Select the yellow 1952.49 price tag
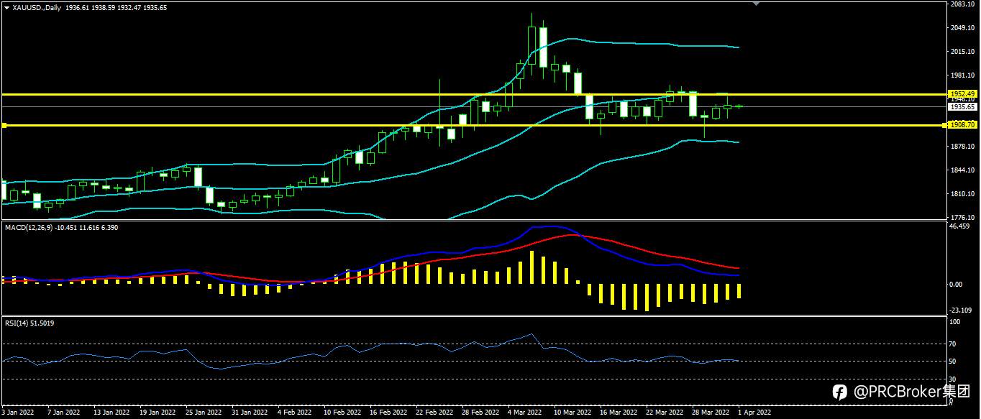 [x=962, y=93]
